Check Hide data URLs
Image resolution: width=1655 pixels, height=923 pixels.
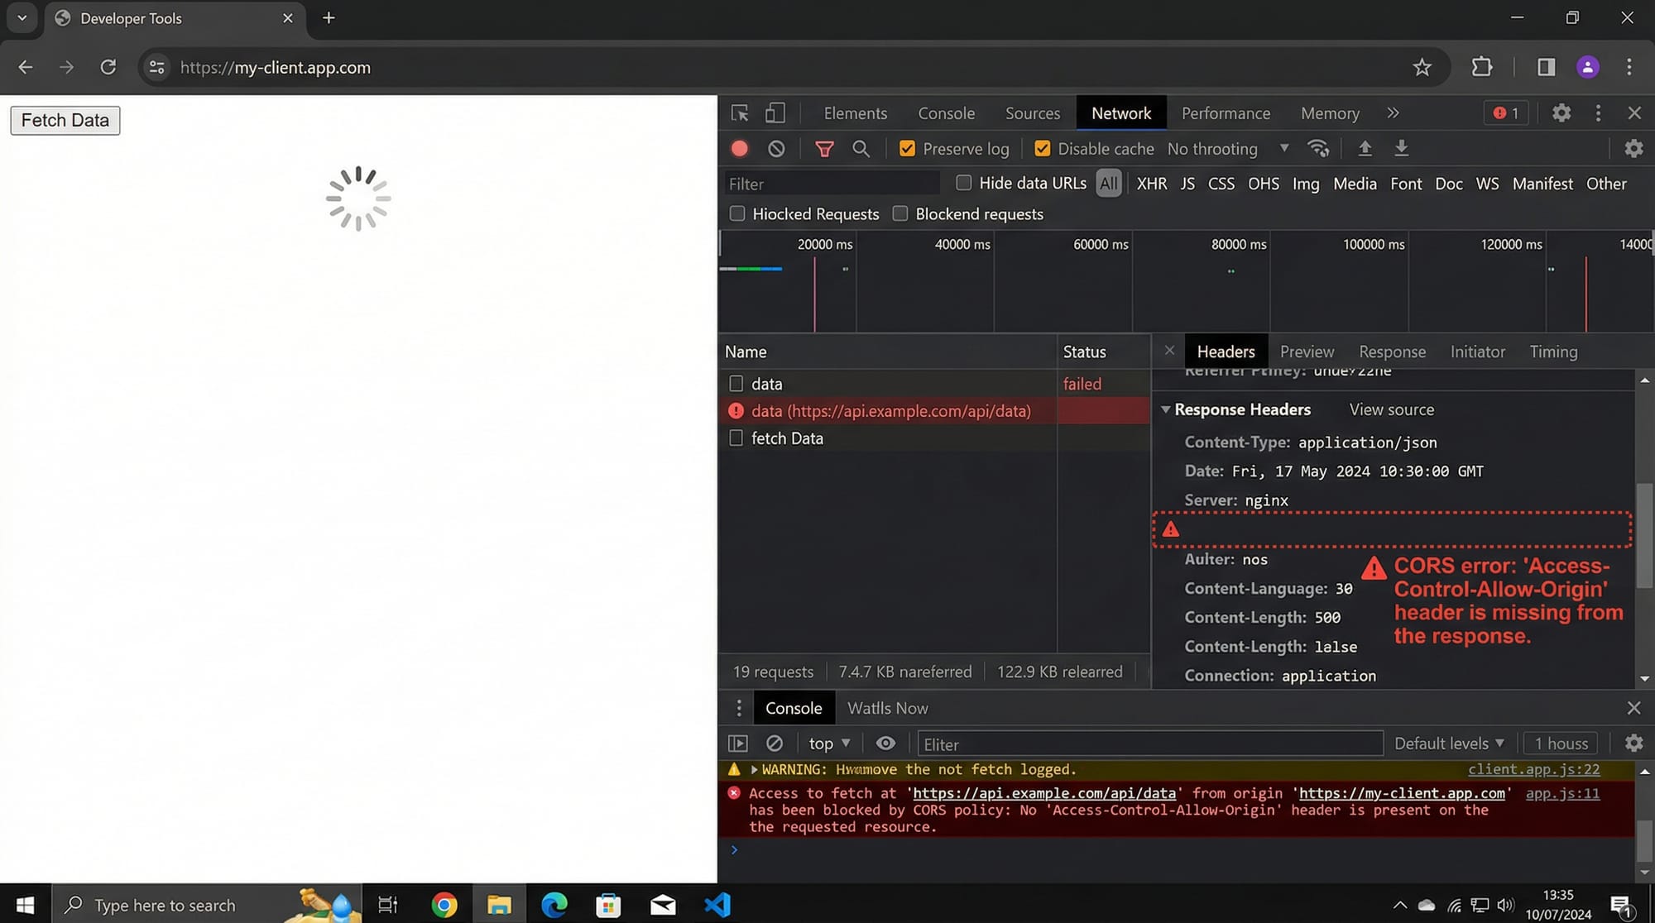point(963,183)
